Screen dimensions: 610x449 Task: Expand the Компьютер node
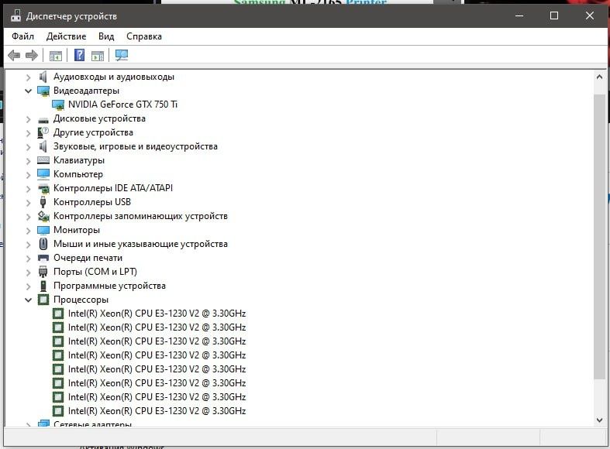28,175
